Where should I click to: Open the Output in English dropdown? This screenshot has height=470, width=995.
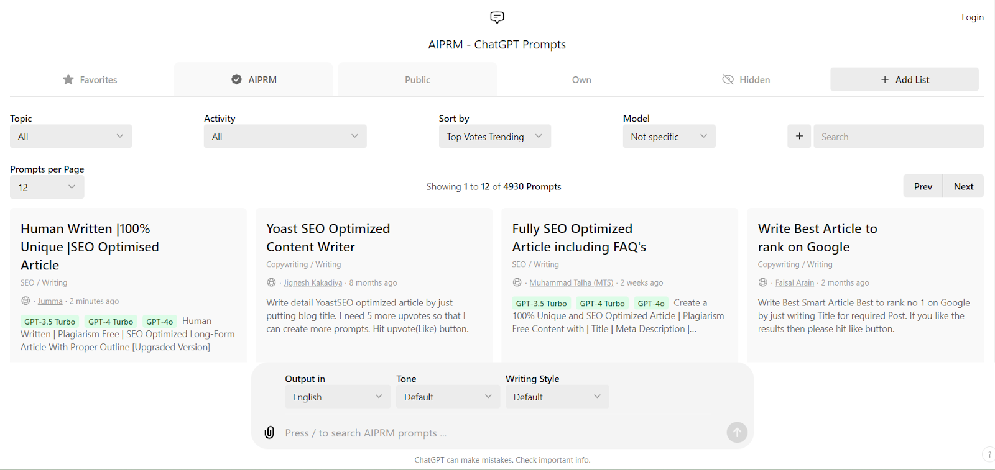(338, 397)
